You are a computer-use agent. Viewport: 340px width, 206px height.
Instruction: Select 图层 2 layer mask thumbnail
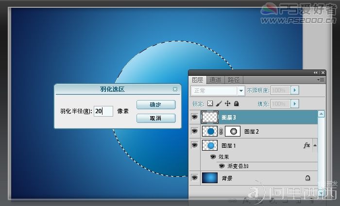[x=233, y=131]
